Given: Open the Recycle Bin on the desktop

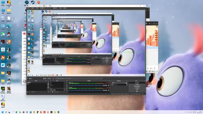Looking at the screenshot, I should click(x=3, y=19).
